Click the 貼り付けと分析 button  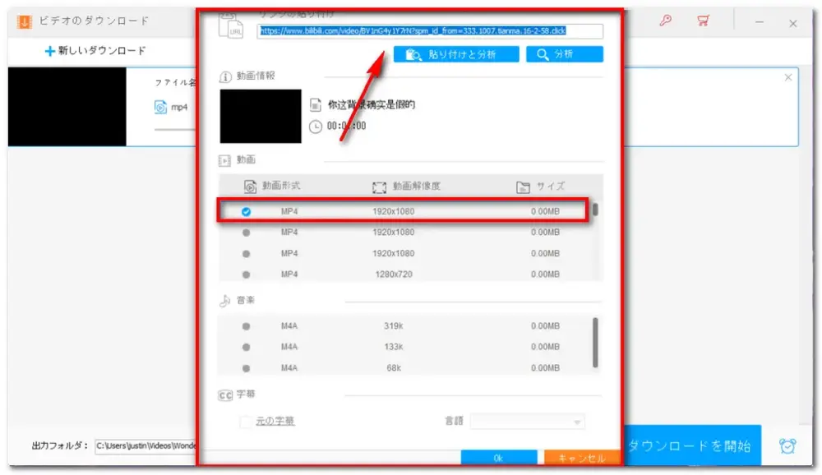point(456,54)
